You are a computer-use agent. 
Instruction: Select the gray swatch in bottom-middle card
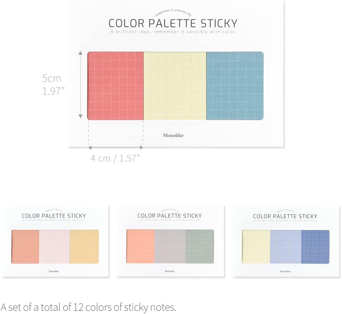click(170, 247)
